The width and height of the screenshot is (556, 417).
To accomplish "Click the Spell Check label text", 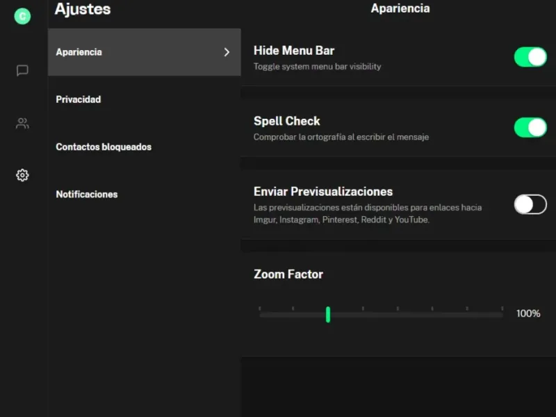I will point(287,121).
